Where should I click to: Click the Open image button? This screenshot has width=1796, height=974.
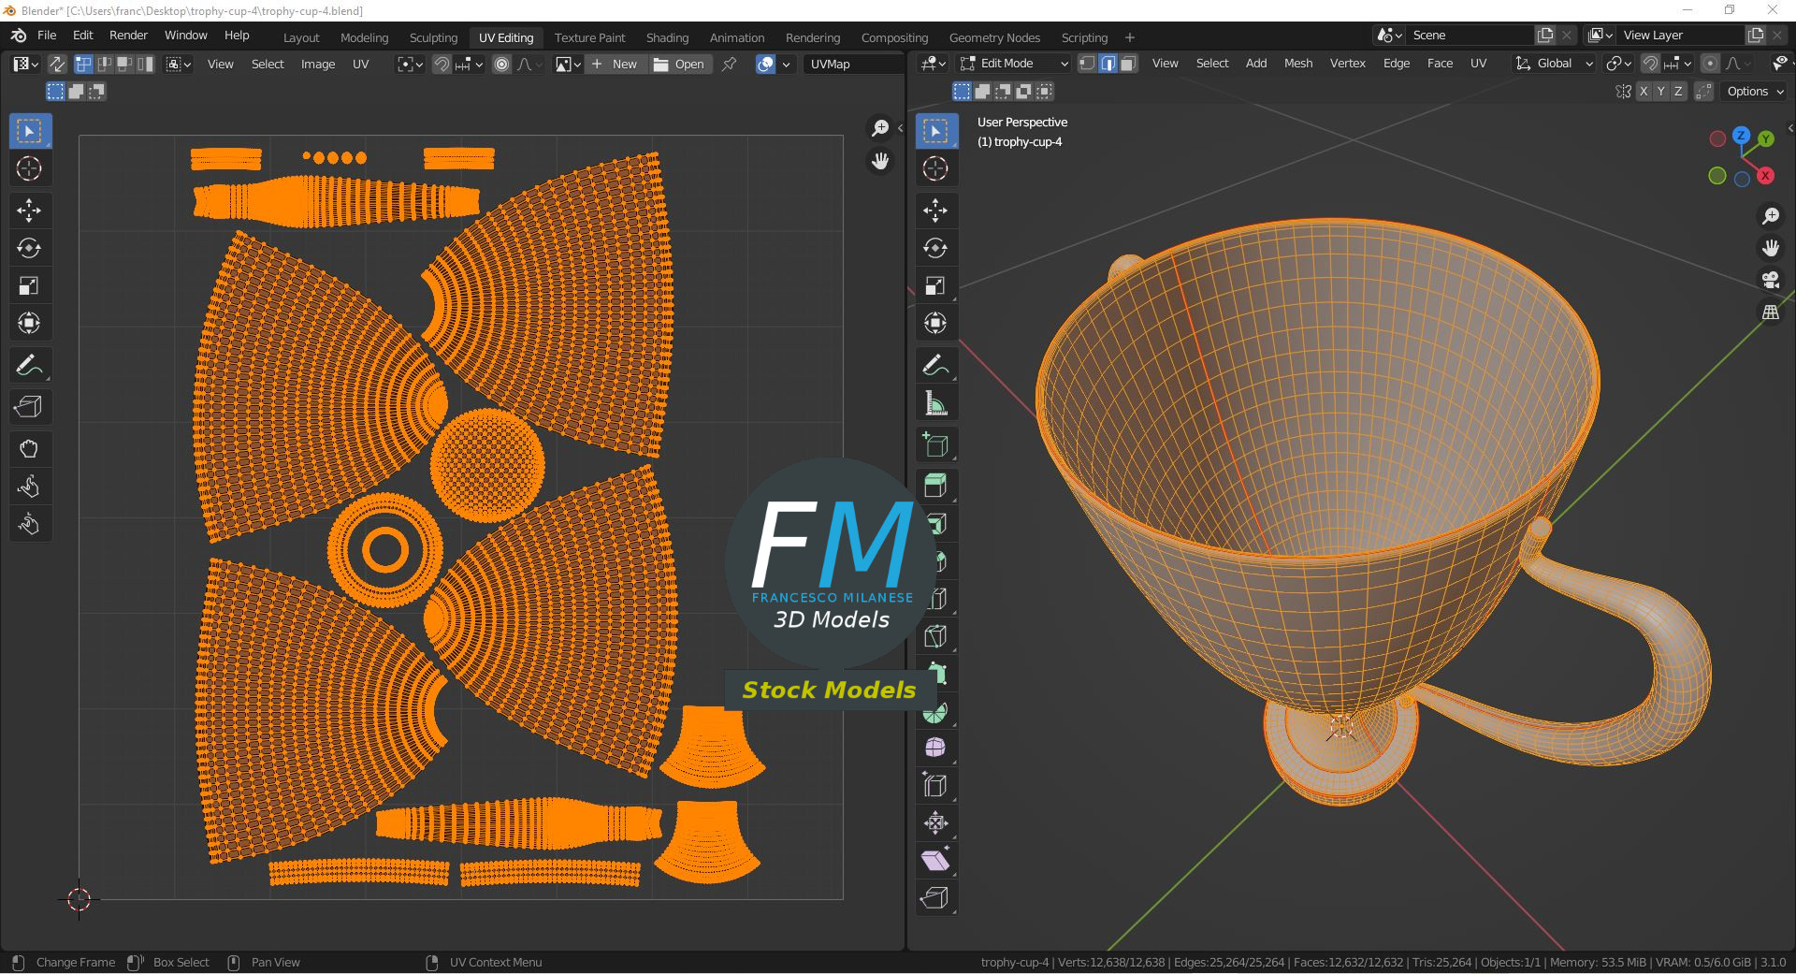[679, 64]
